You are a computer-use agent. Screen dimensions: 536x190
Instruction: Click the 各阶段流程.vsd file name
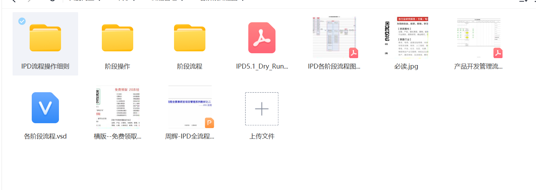[x=45, y=136]
